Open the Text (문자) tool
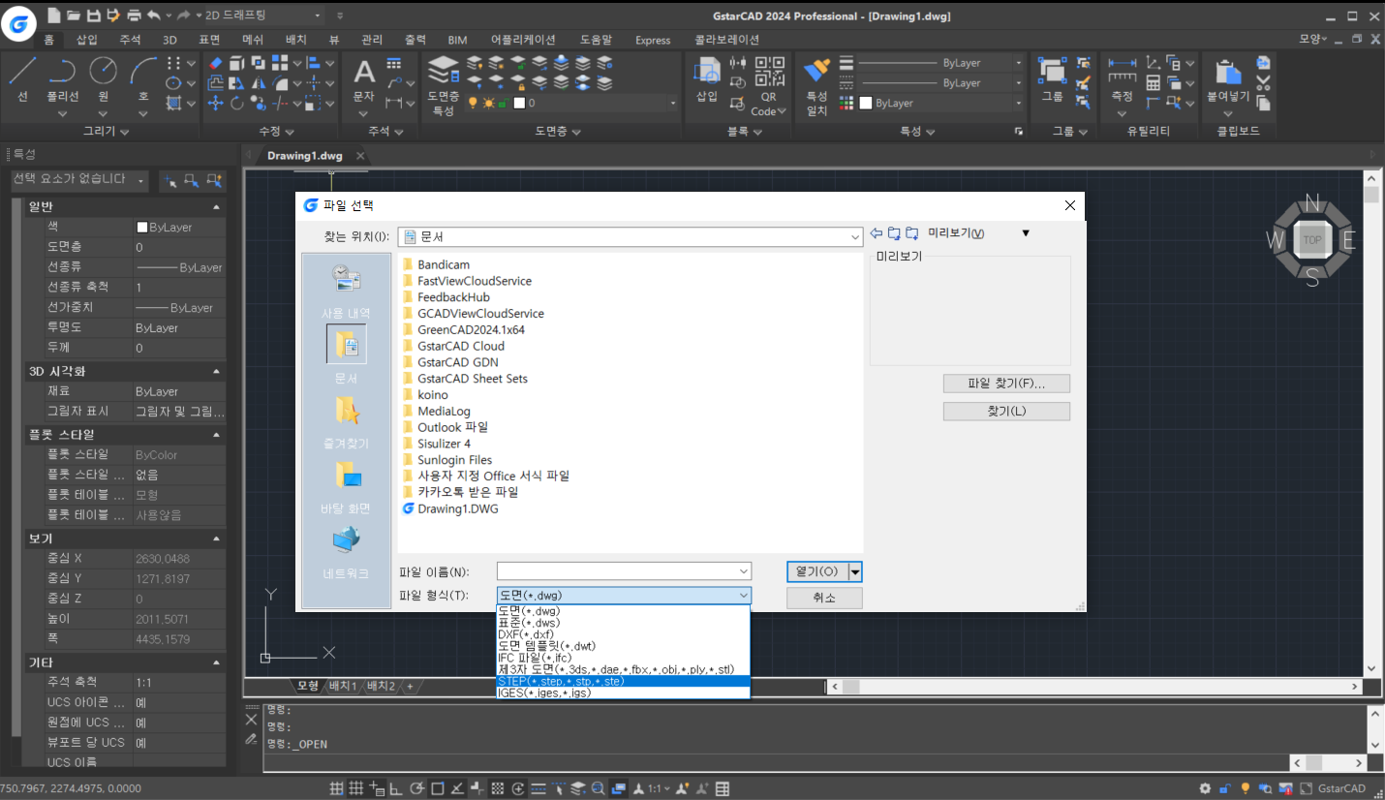The width and height of the screenshot is (1385, 800). [363, 79]
